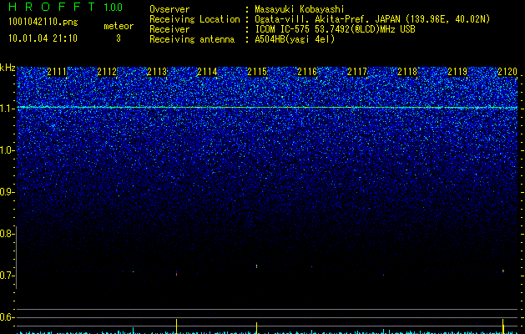Click the Receiving Location label
Screen dimensions: 525x334
[x=194, y=19]
